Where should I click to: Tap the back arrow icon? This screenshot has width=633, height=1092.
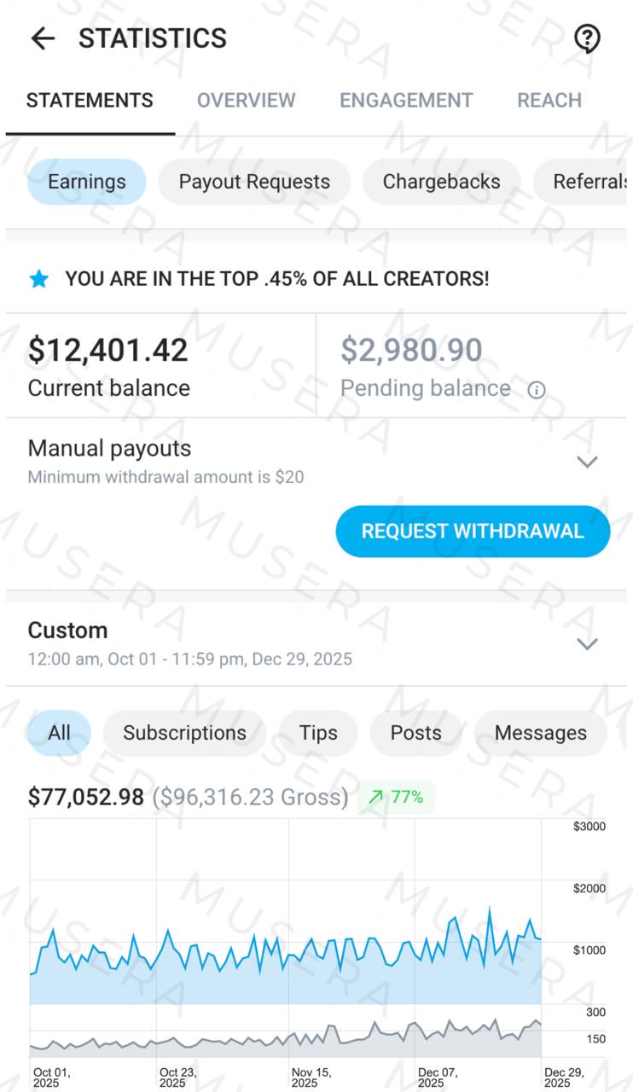coord(42,38)
